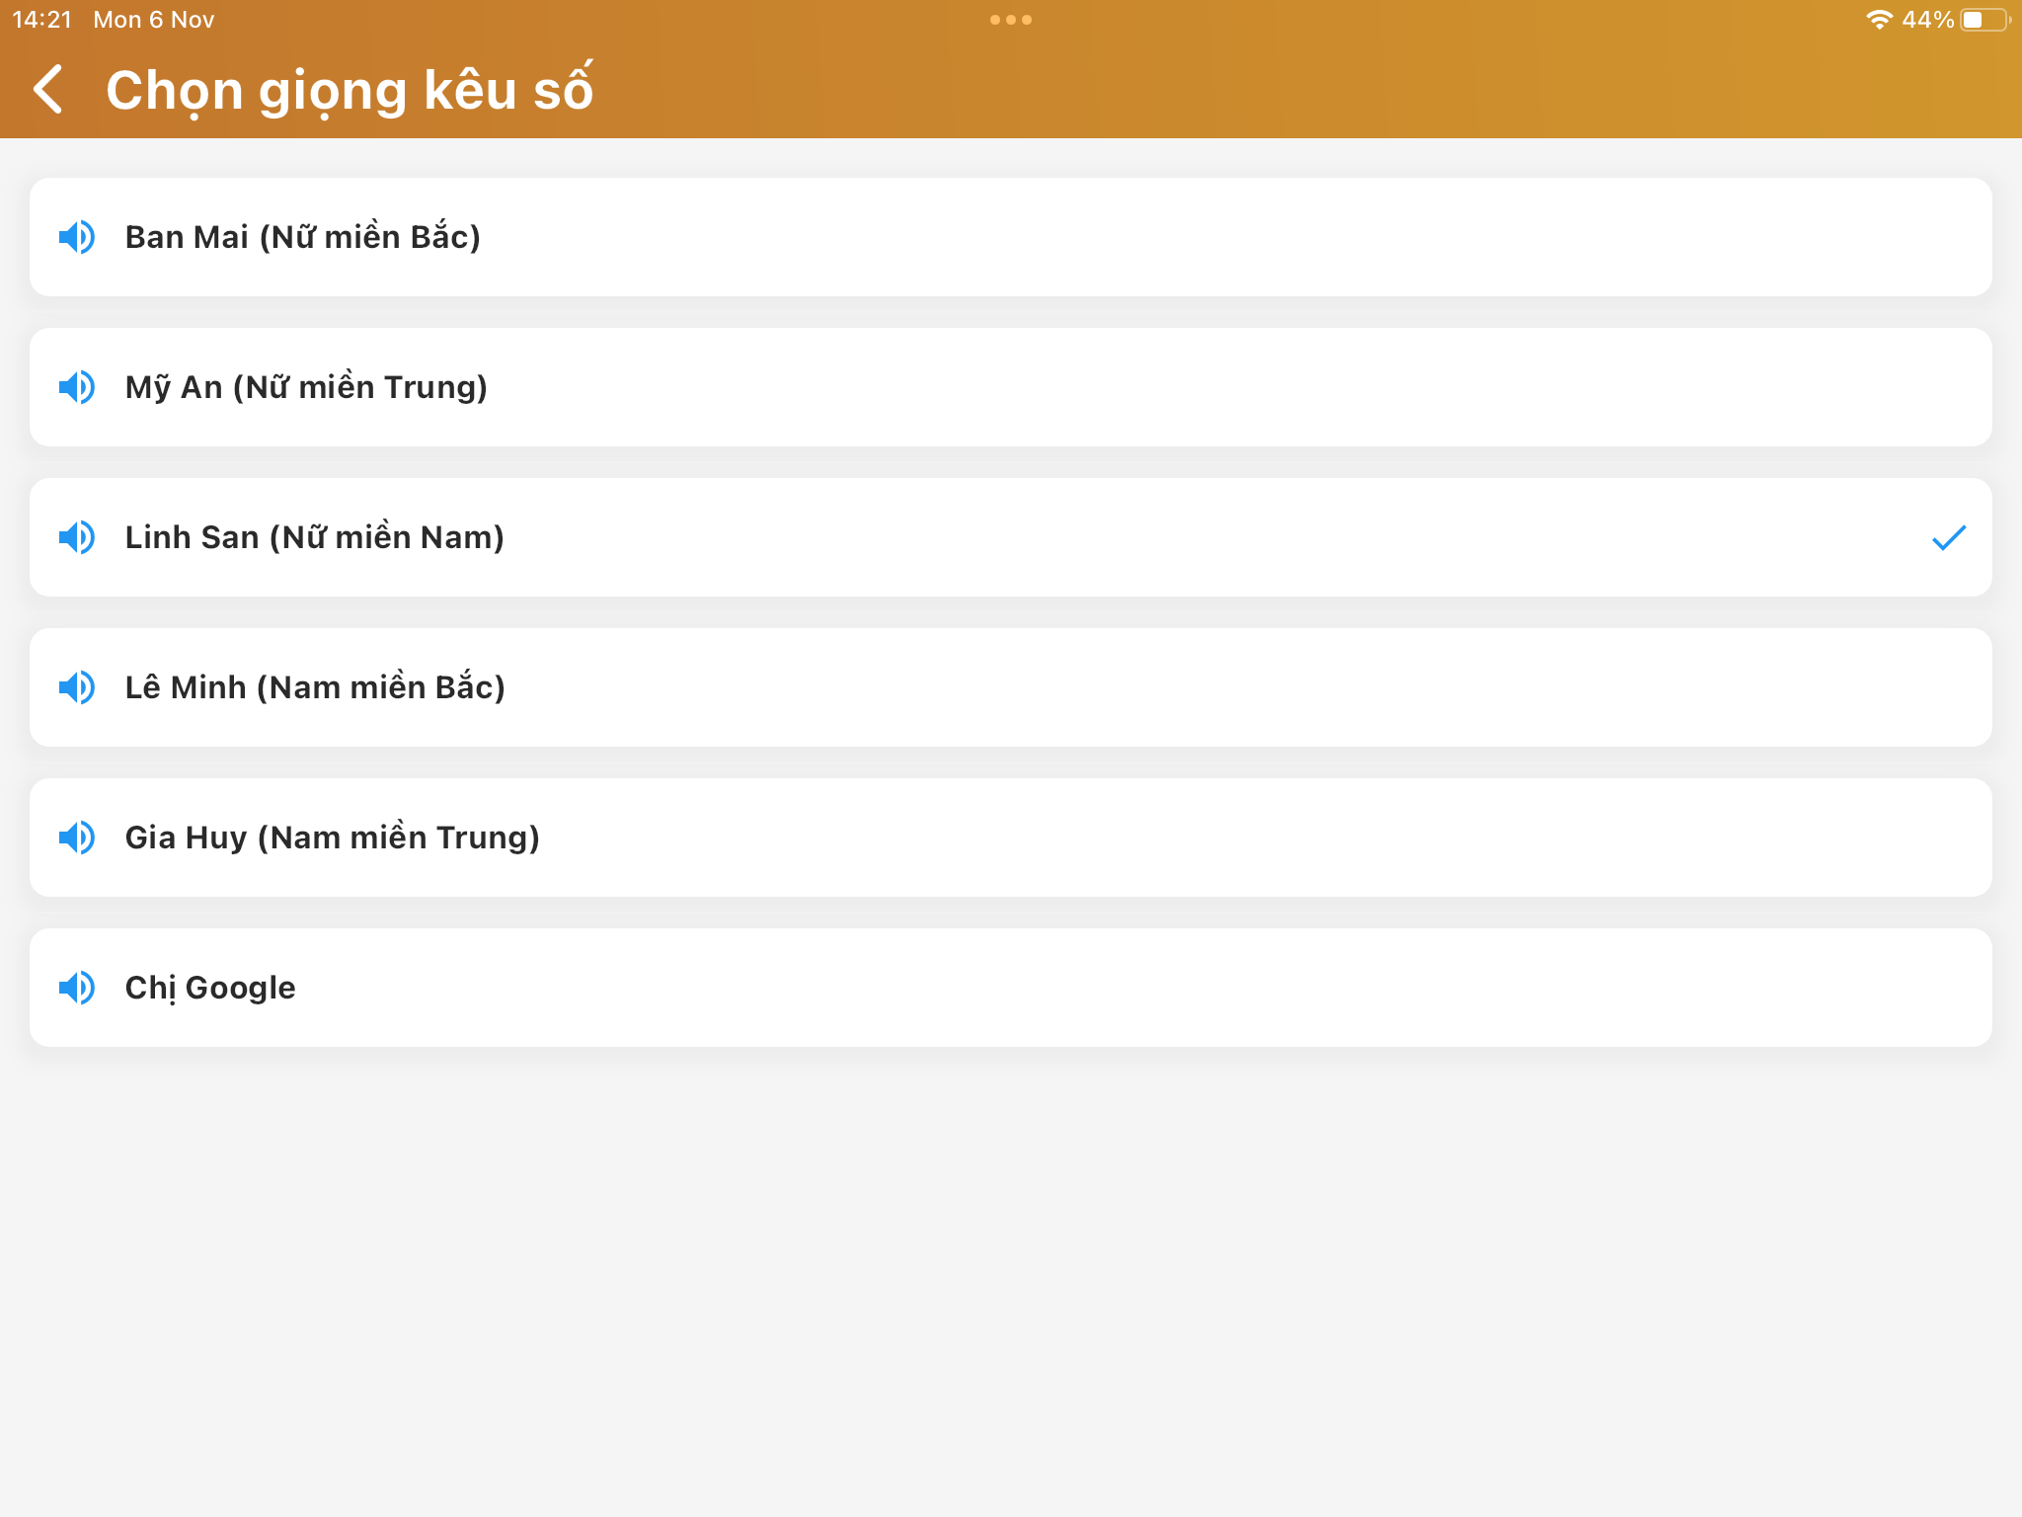The width and height of the screenshot is (2022, 1517).
Task: Tap the Chọn giọng kêu số title
Action: click(350, 90)
